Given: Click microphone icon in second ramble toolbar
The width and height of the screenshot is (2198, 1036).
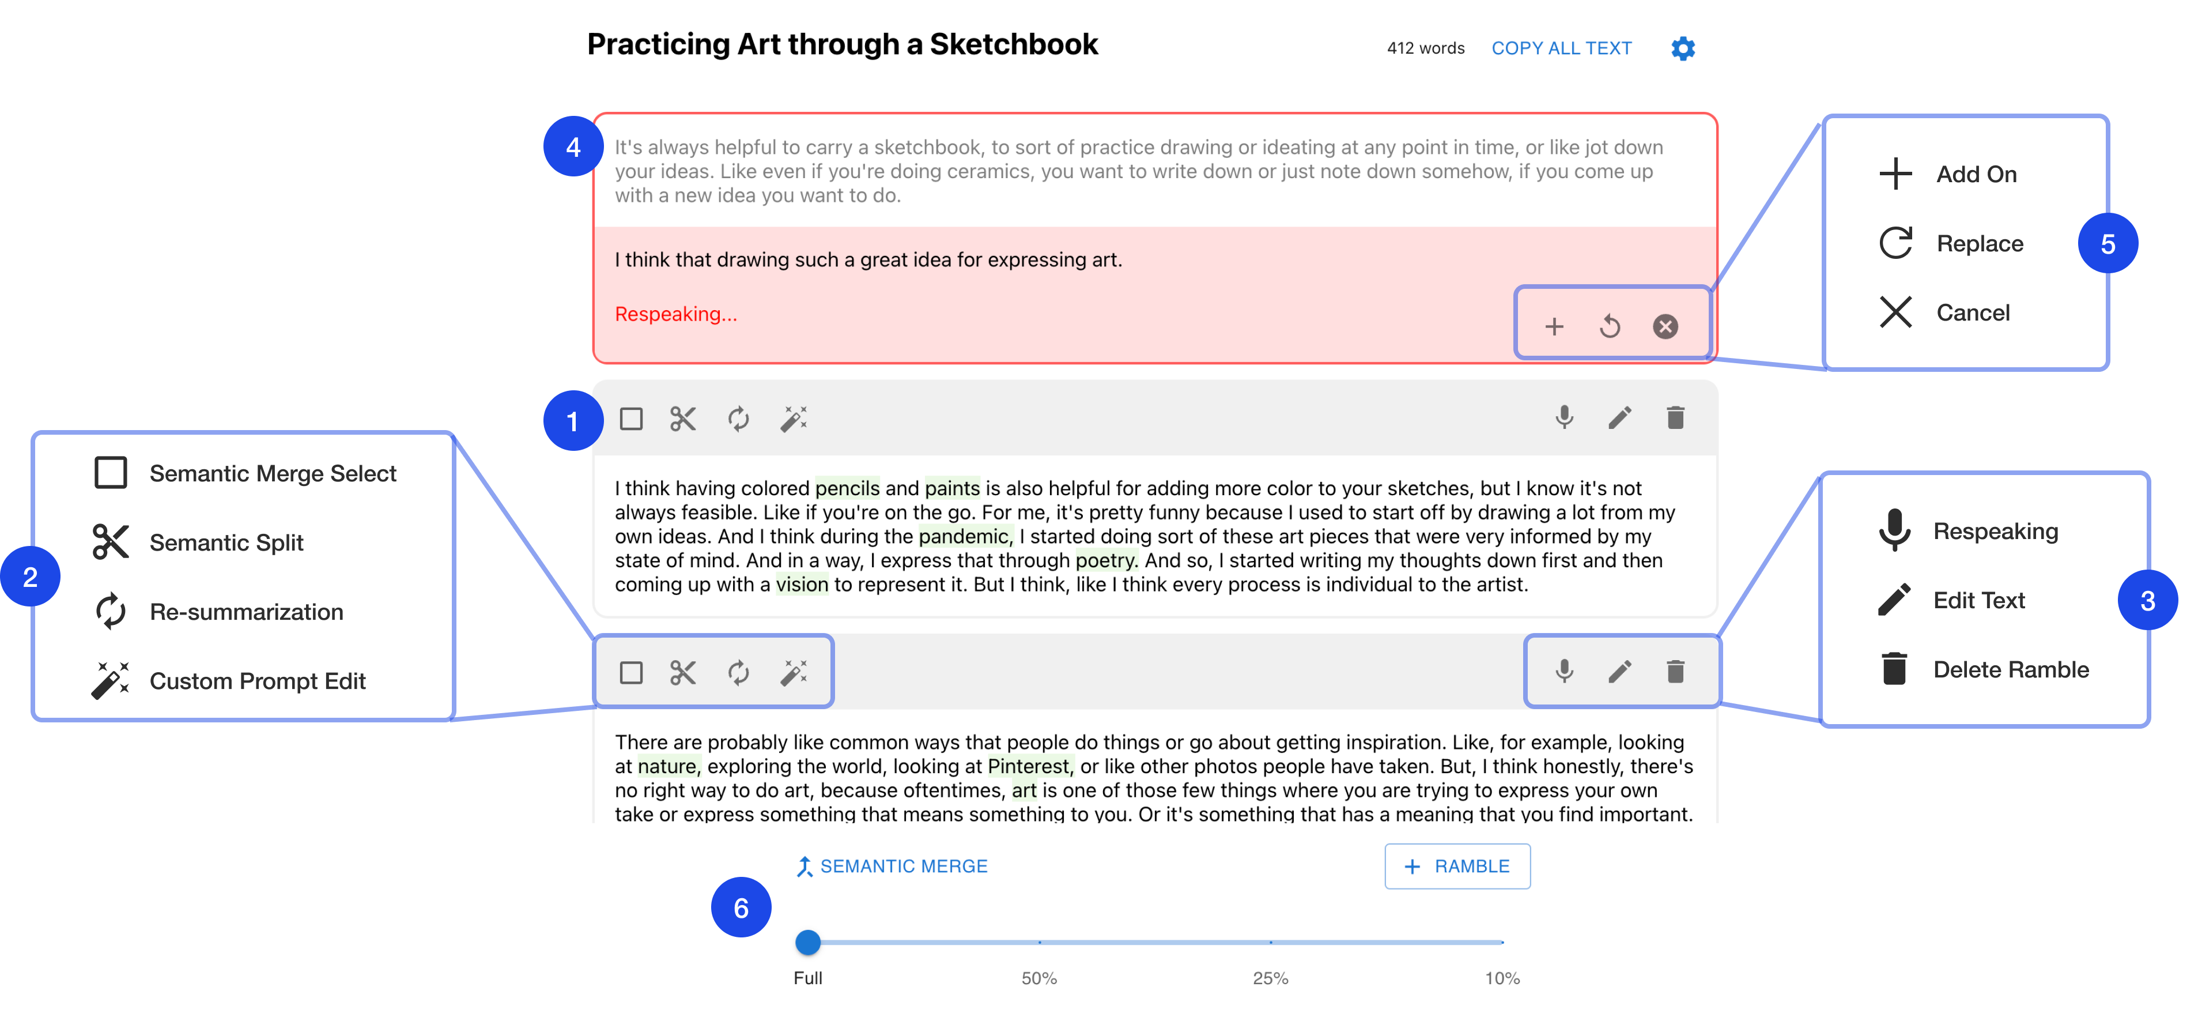Looking at the screenshot, I should coord(1564,672).
